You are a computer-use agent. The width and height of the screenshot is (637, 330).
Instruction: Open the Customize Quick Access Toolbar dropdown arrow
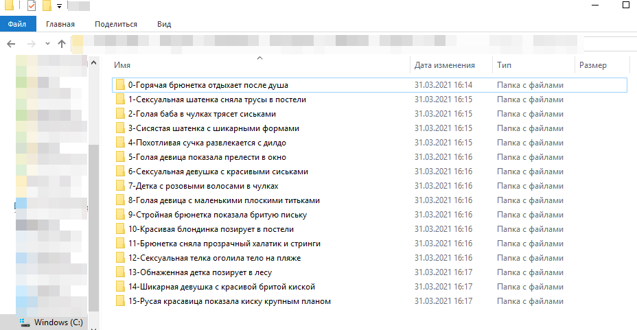(59, 6)
